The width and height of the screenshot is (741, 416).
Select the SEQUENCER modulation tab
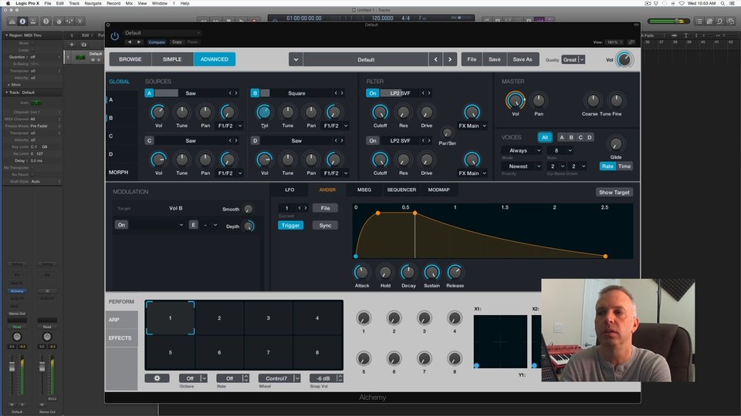[401, 190]
